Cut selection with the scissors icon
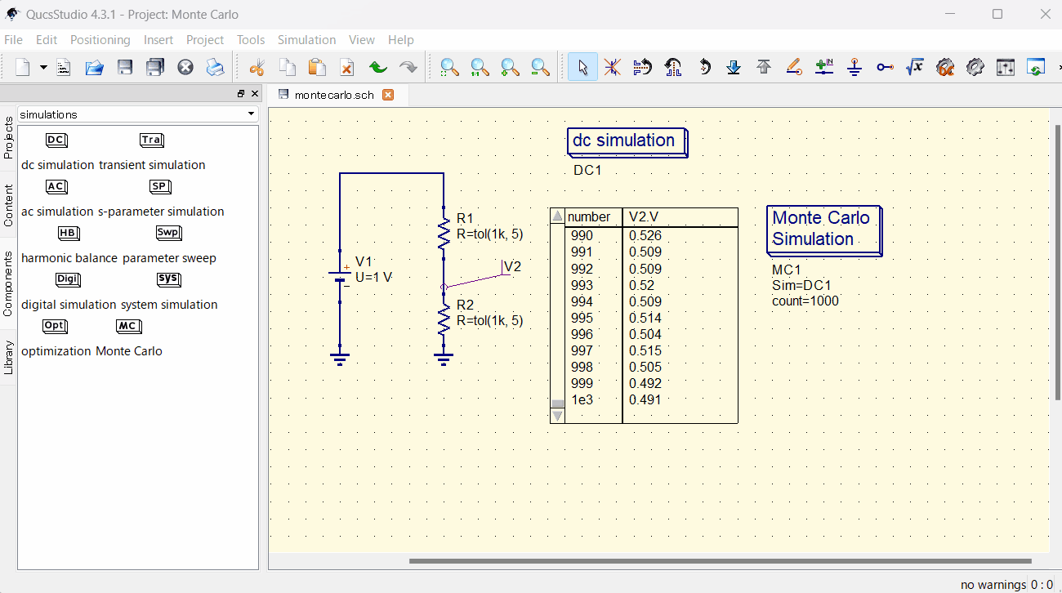1062x593 pixels. coord(257,67)
